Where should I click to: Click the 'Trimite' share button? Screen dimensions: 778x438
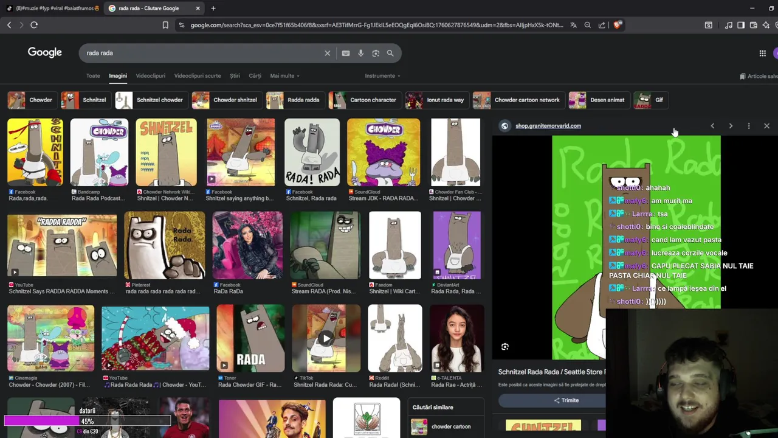point(565,400)
